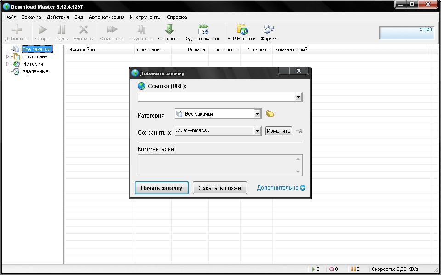Close the Добавить закачку dialog
This screenshot has width=441, height=275.
point(299,71)
